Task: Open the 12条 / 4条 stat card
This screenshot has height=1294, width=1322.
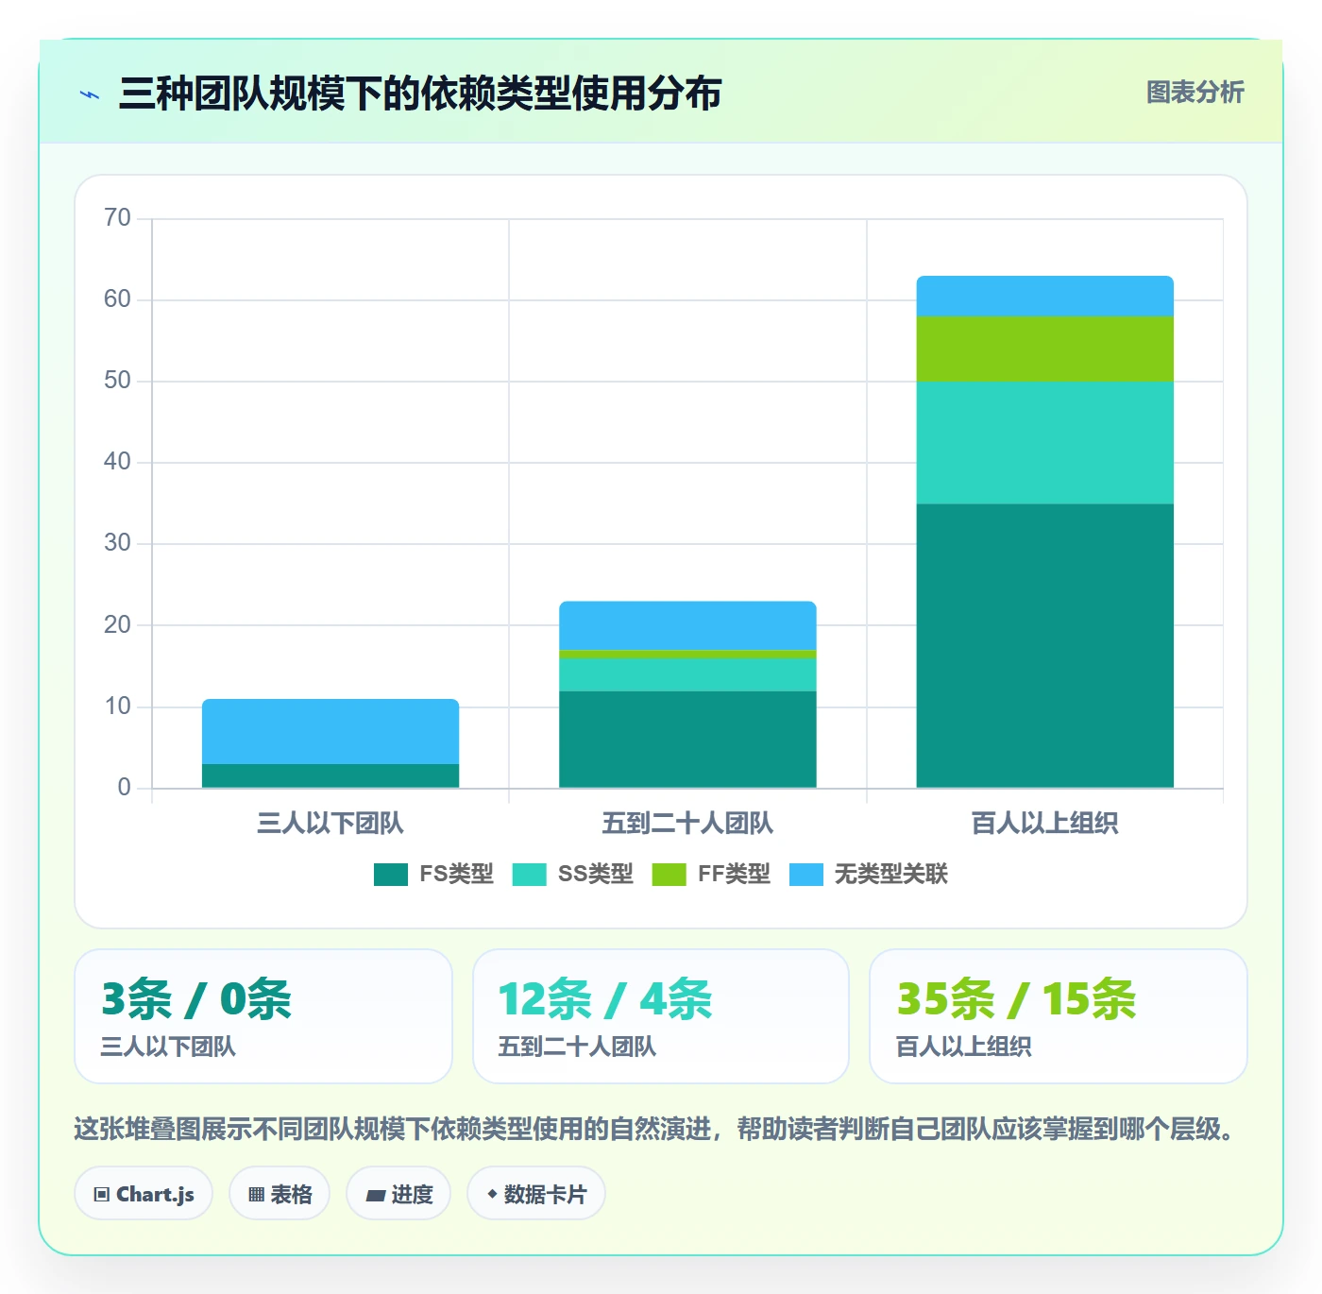Action: (x=661, y=1016)
